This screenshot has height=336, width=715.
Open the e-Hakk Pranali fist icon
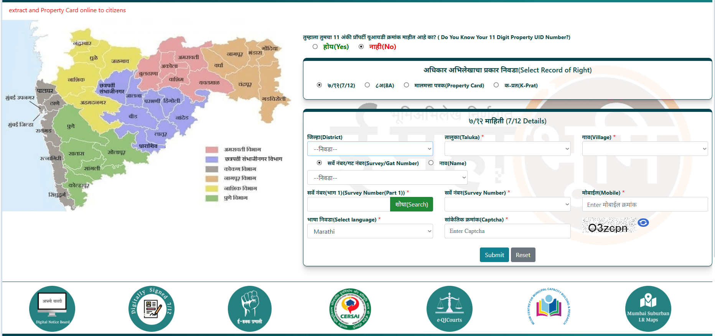click(250, 308)
